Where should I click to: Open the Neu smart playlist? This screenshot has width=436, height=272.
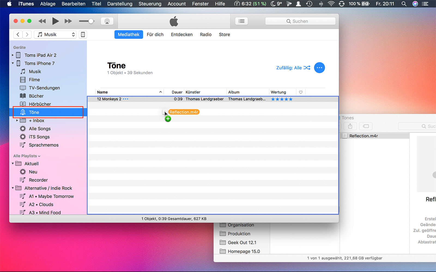point(33,172)
